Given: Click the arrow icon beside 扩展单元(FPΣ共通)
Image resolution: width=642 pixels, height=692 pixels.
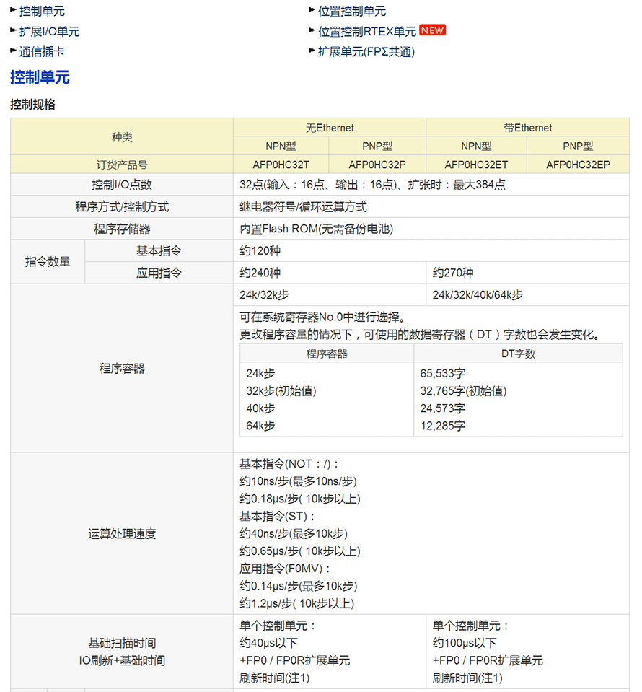Looking at the screenshot, I should (x=312, y=51).
